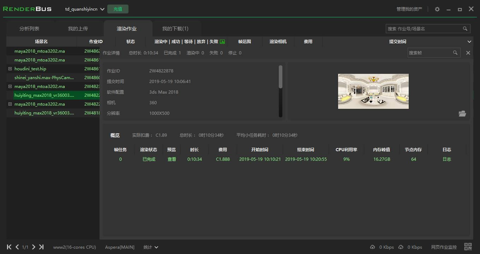Click the next page arrow

tap(34, 247)
